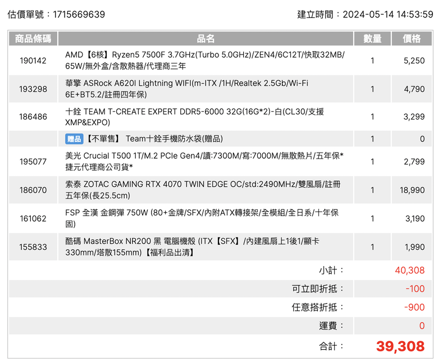Click the 小計 label
Viewport: 438px width, 362px height.
click(x=331, y=270)
